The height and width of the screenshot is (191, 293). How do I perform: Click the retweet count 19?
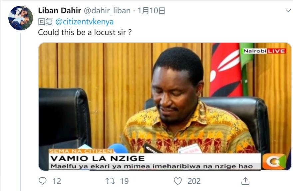[x=125, y=181]
